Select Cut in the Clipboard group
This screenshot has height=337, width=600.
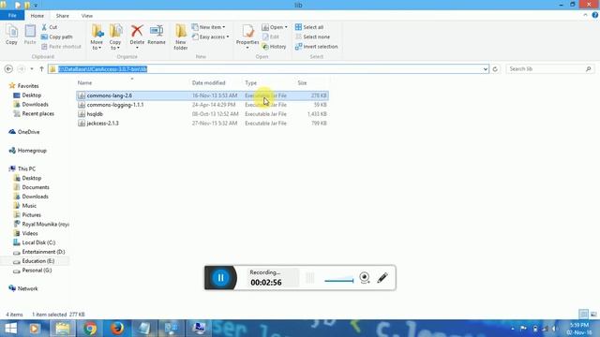click(x=50, y=27)
